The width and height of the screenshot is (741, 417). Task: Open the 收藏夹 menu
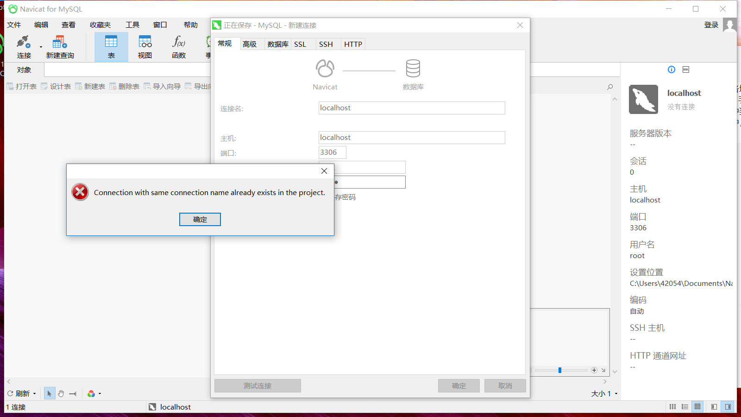tap(100, 25)
